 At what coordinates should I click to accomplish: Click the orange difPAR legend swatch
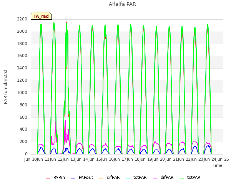click(101, 178)
